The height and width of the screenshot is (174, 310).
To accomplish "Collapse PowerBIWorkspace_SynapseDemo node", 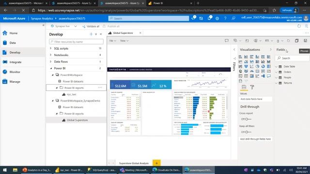I will click(x=53, y=101).
